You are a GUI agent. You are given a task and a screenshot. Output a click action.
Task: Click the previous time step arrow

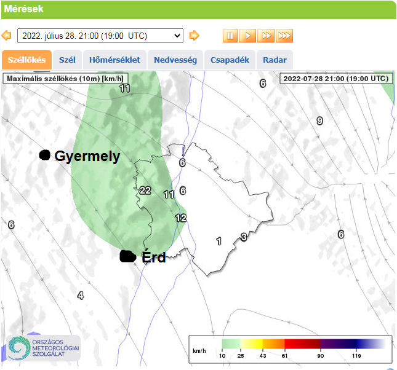[x=7, y=36]
